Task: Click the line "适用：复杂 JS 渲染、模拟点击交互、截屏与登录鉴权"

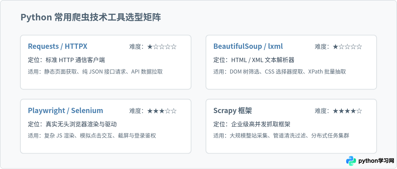Action: (92, 136)
